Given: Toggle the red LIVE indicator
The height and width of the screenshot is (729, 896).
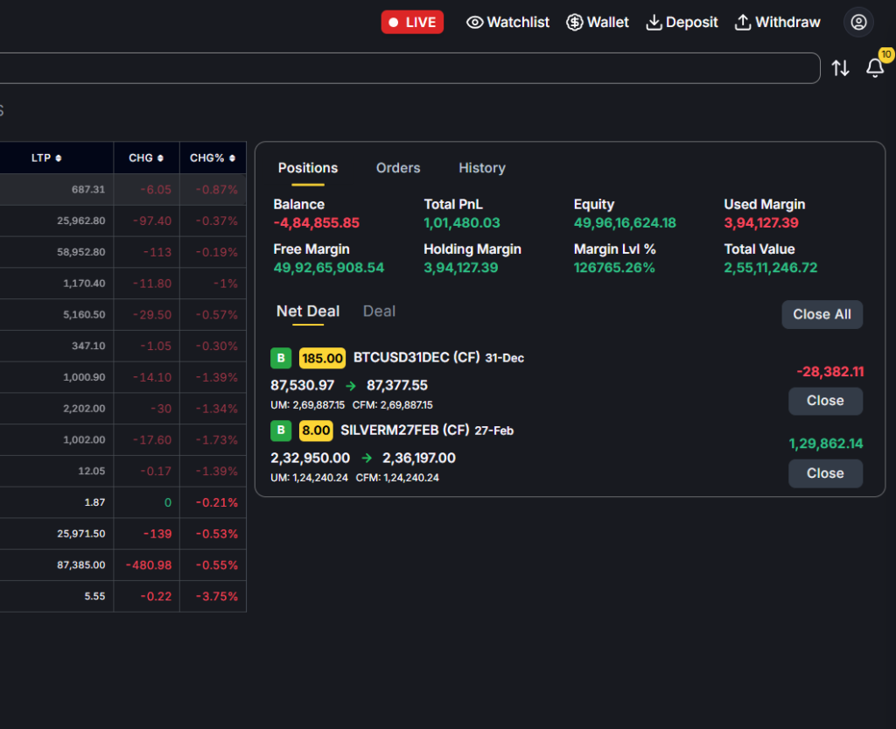Looking at the screenshot, I should [x=412, y=23].
